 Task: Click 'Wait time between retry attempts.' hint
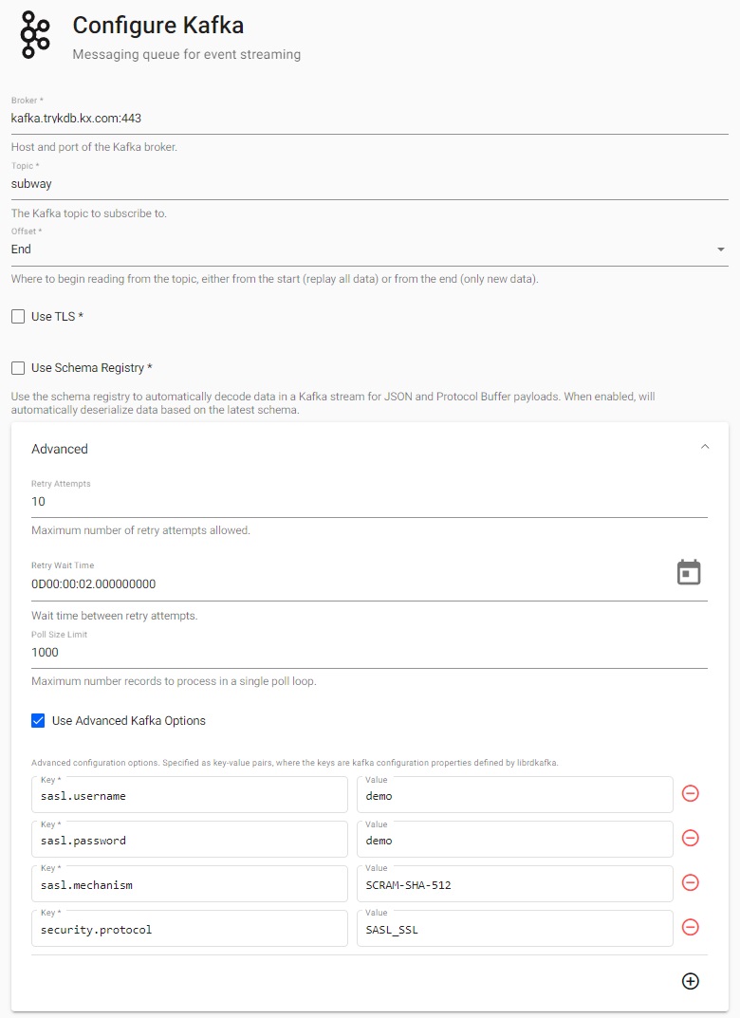coord(114,616)
